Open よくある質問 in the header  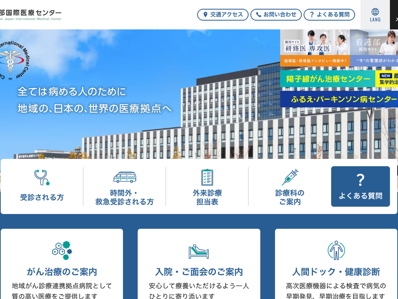tap(329, 15)
